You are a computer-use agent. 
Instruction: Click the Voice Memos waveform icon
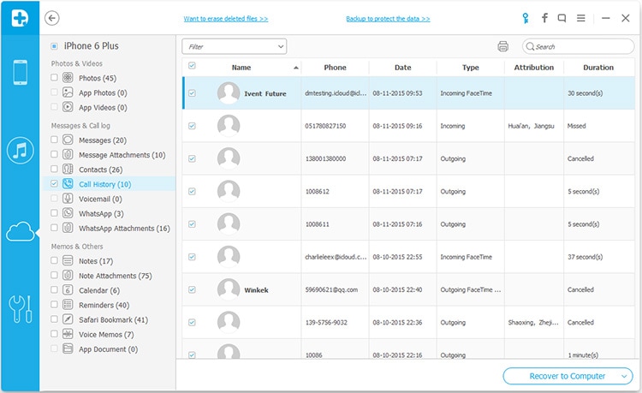click(68, 334)
